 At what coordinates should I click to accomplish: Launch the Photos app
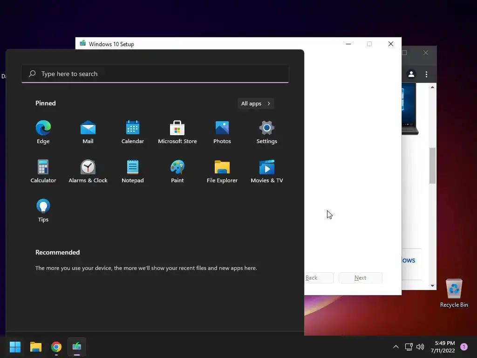pos(222,132)
